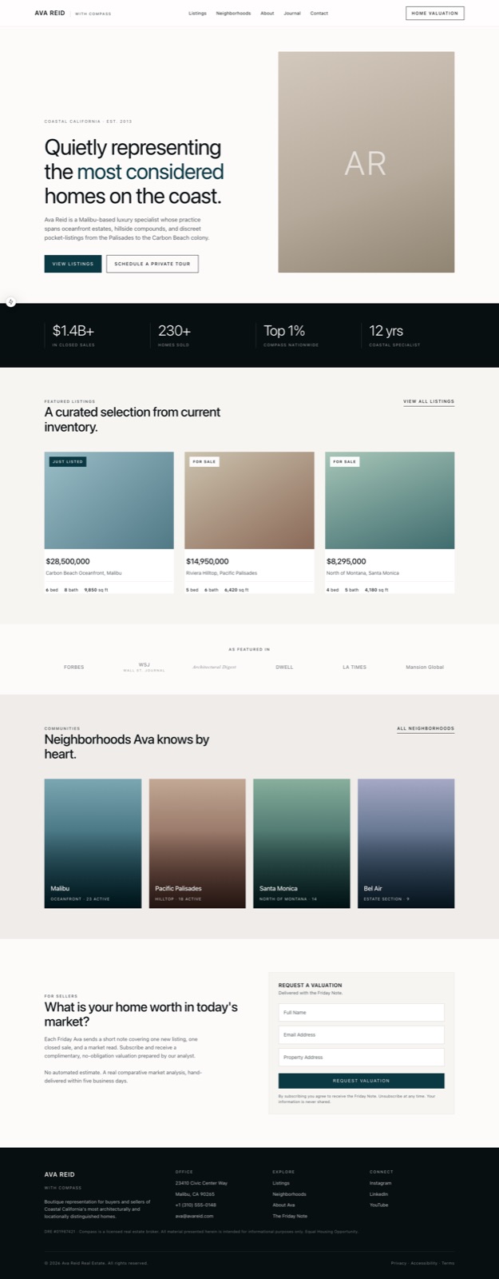Screen dimensions: 499x1279
Task: Open the Terms footer link
Action: 448,1263
